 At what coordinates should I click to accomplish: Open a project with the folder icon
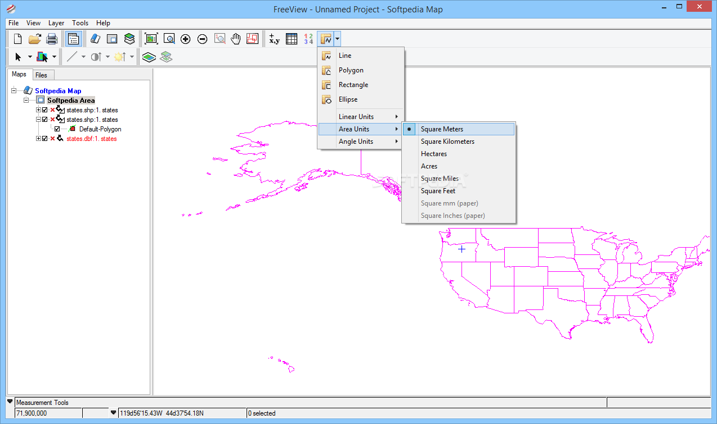click(x=35, y=39)
